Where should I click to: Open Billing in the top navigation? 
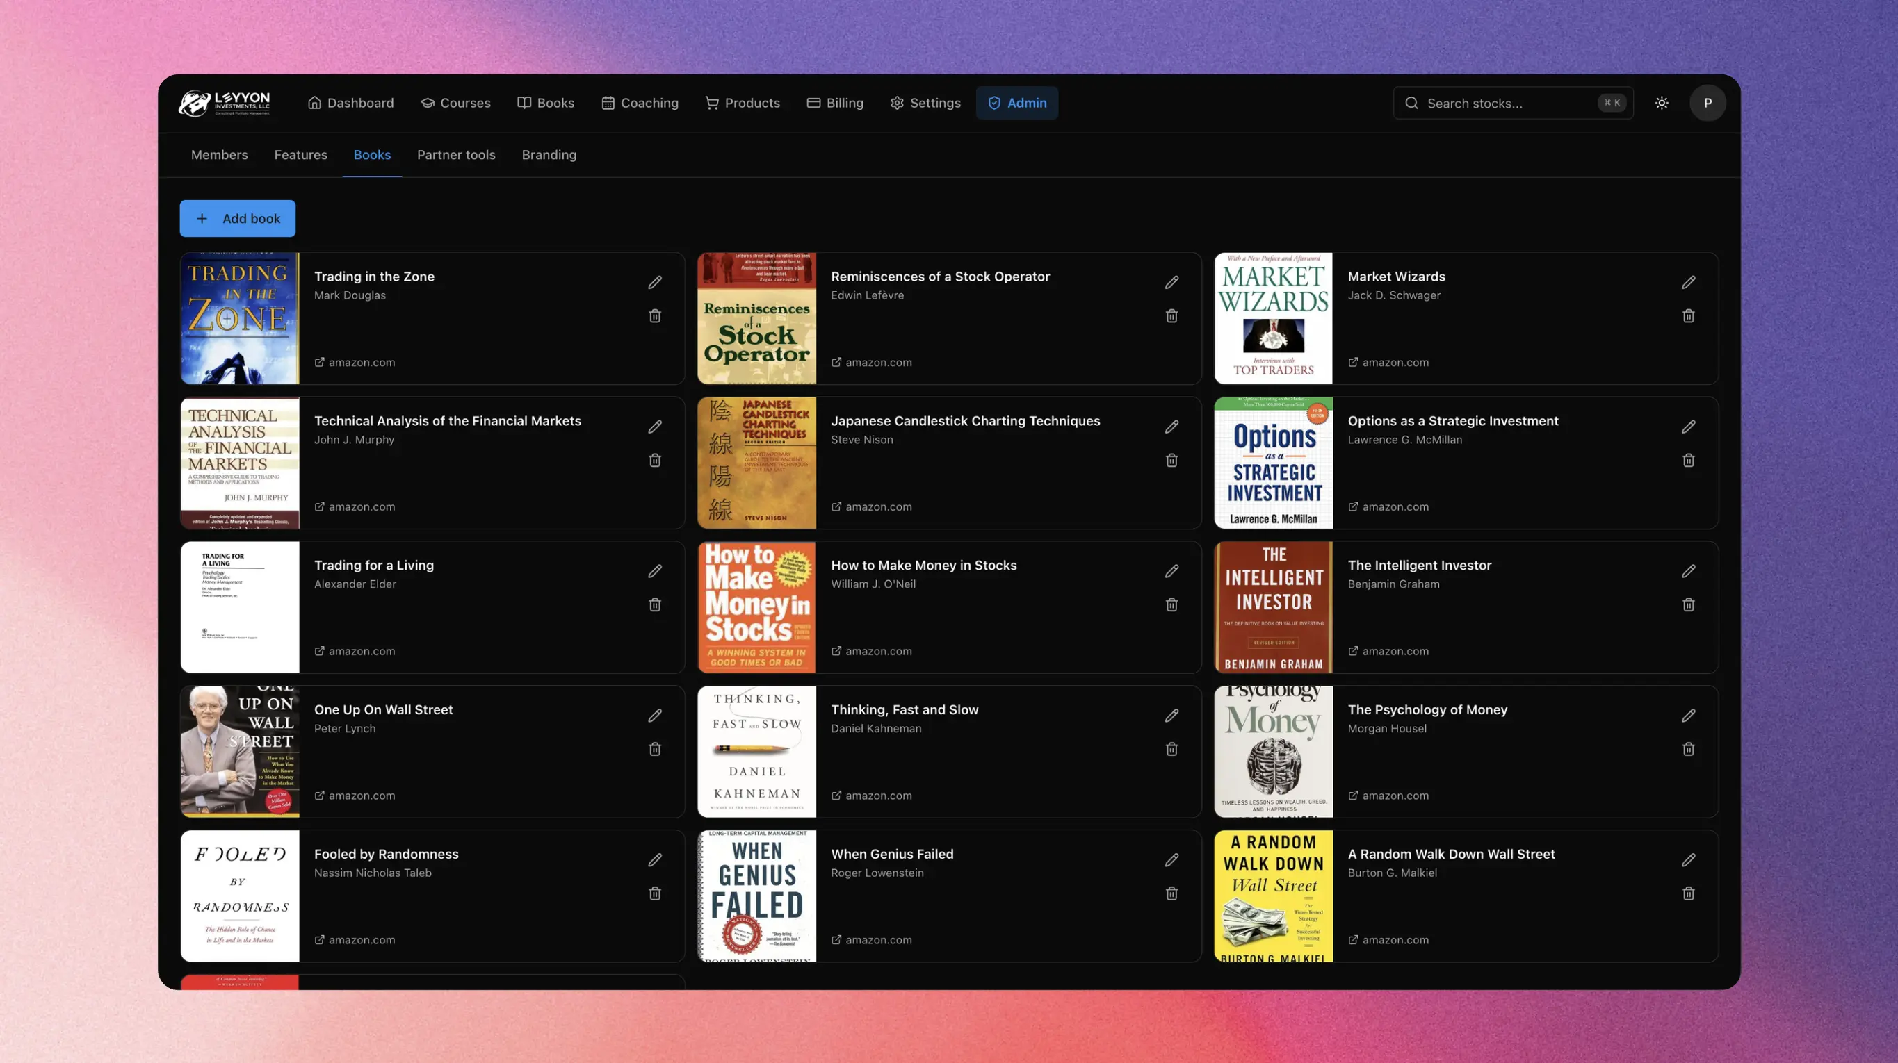pos(835,103)
